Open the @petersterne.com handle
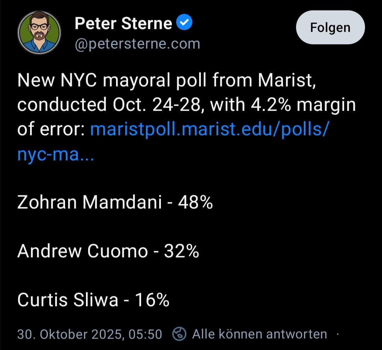382x350 pixels. (x=137, y=44)
